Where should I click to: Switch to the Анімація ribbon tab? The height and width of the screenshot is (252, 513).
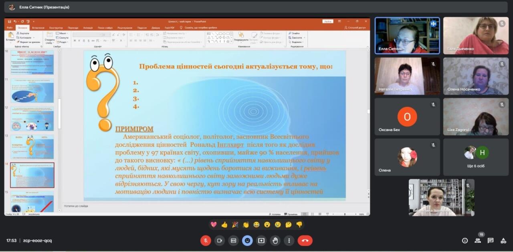point(88,28)
